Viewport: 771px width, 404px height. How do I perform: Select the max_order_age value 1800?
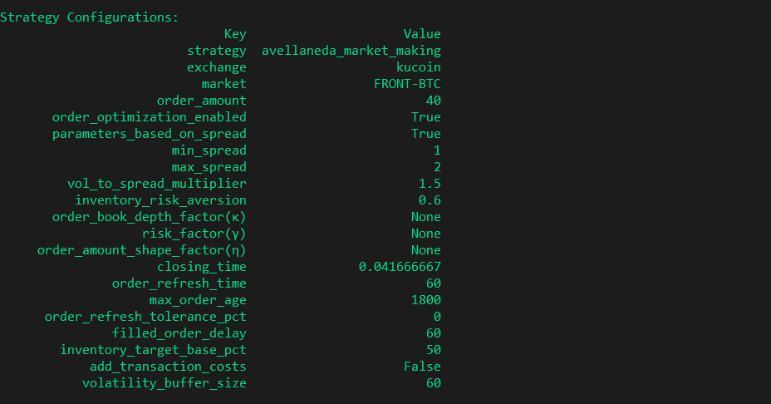[x=425, y=300]
